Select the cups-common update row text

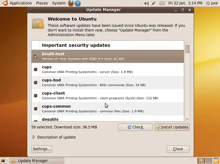93,109
